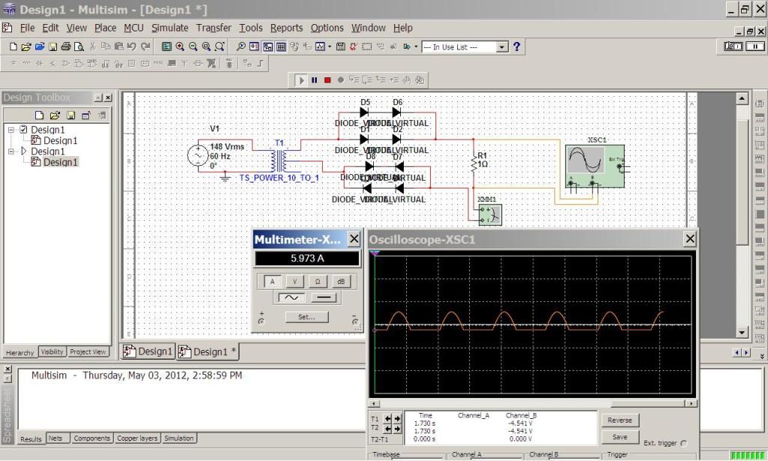Open the Grapher/Analysis icon
768x461 pixels.
(320, 47)
